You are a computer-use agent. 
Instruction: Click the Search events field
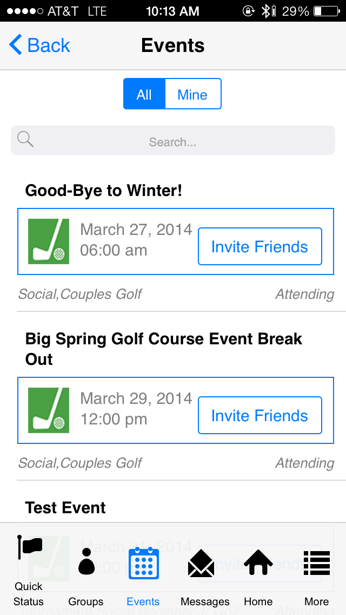pyautogui.click(x=173, y=142)
